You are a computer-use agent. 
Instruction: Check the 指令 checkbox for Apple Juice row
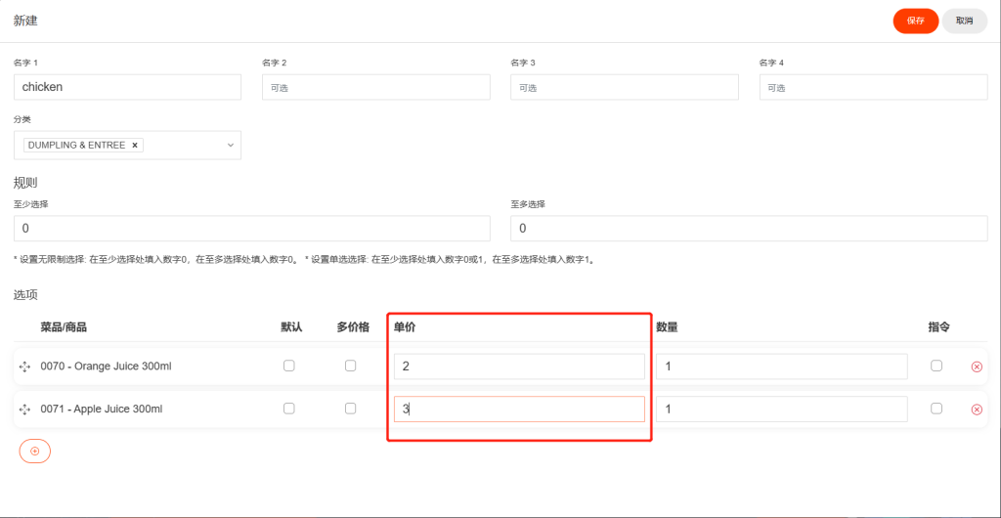(x=936, y=409)
